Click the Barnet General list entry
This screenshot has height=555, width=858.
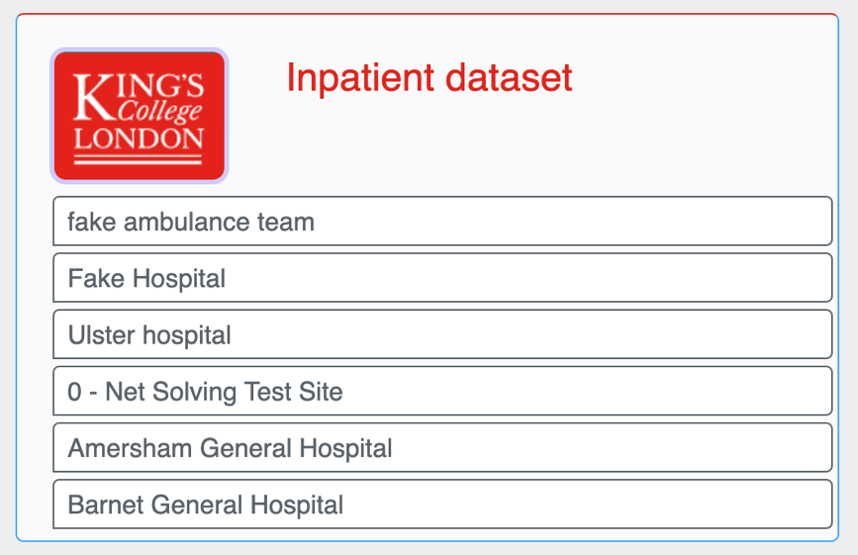pyautogui.click(x=442, y=505)
